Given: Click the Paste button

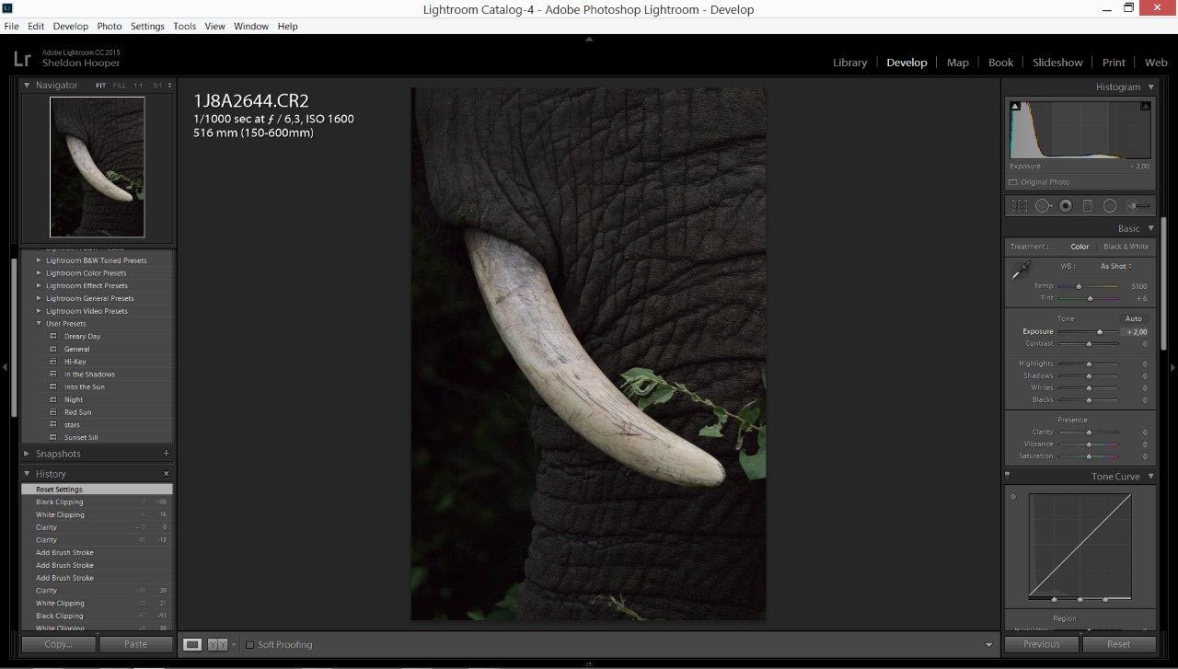Looking at the screenshot, I should coord(136,644).
